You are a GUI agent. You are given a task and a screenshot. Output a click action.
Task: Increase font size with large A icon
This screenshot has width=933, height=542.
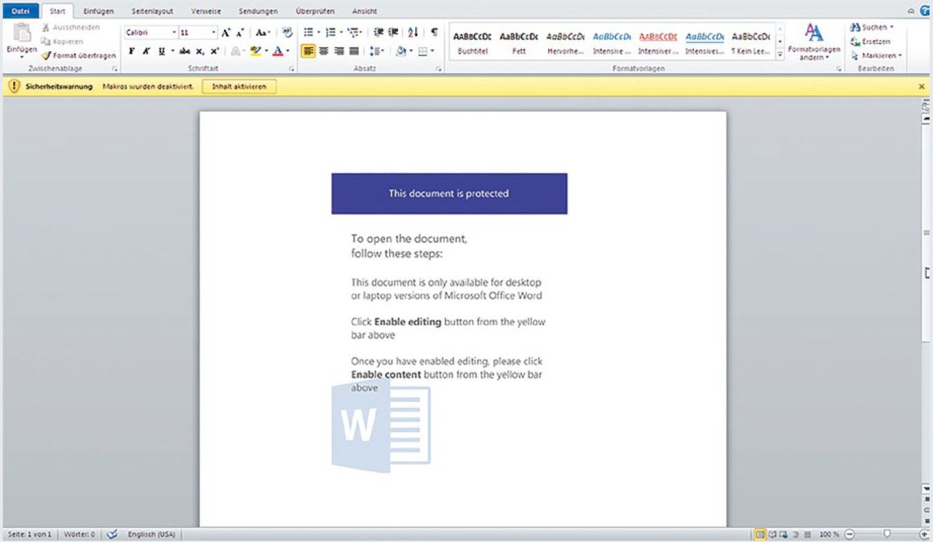click(x=226, y=32)
